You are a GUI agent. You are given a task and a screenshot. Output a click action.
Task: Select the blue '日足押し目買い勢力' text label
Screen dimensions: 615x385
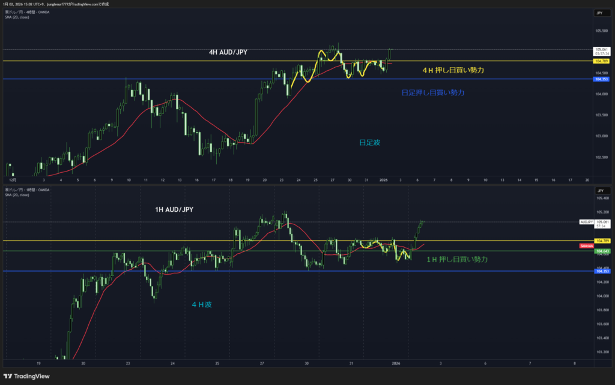click(432, 93)
